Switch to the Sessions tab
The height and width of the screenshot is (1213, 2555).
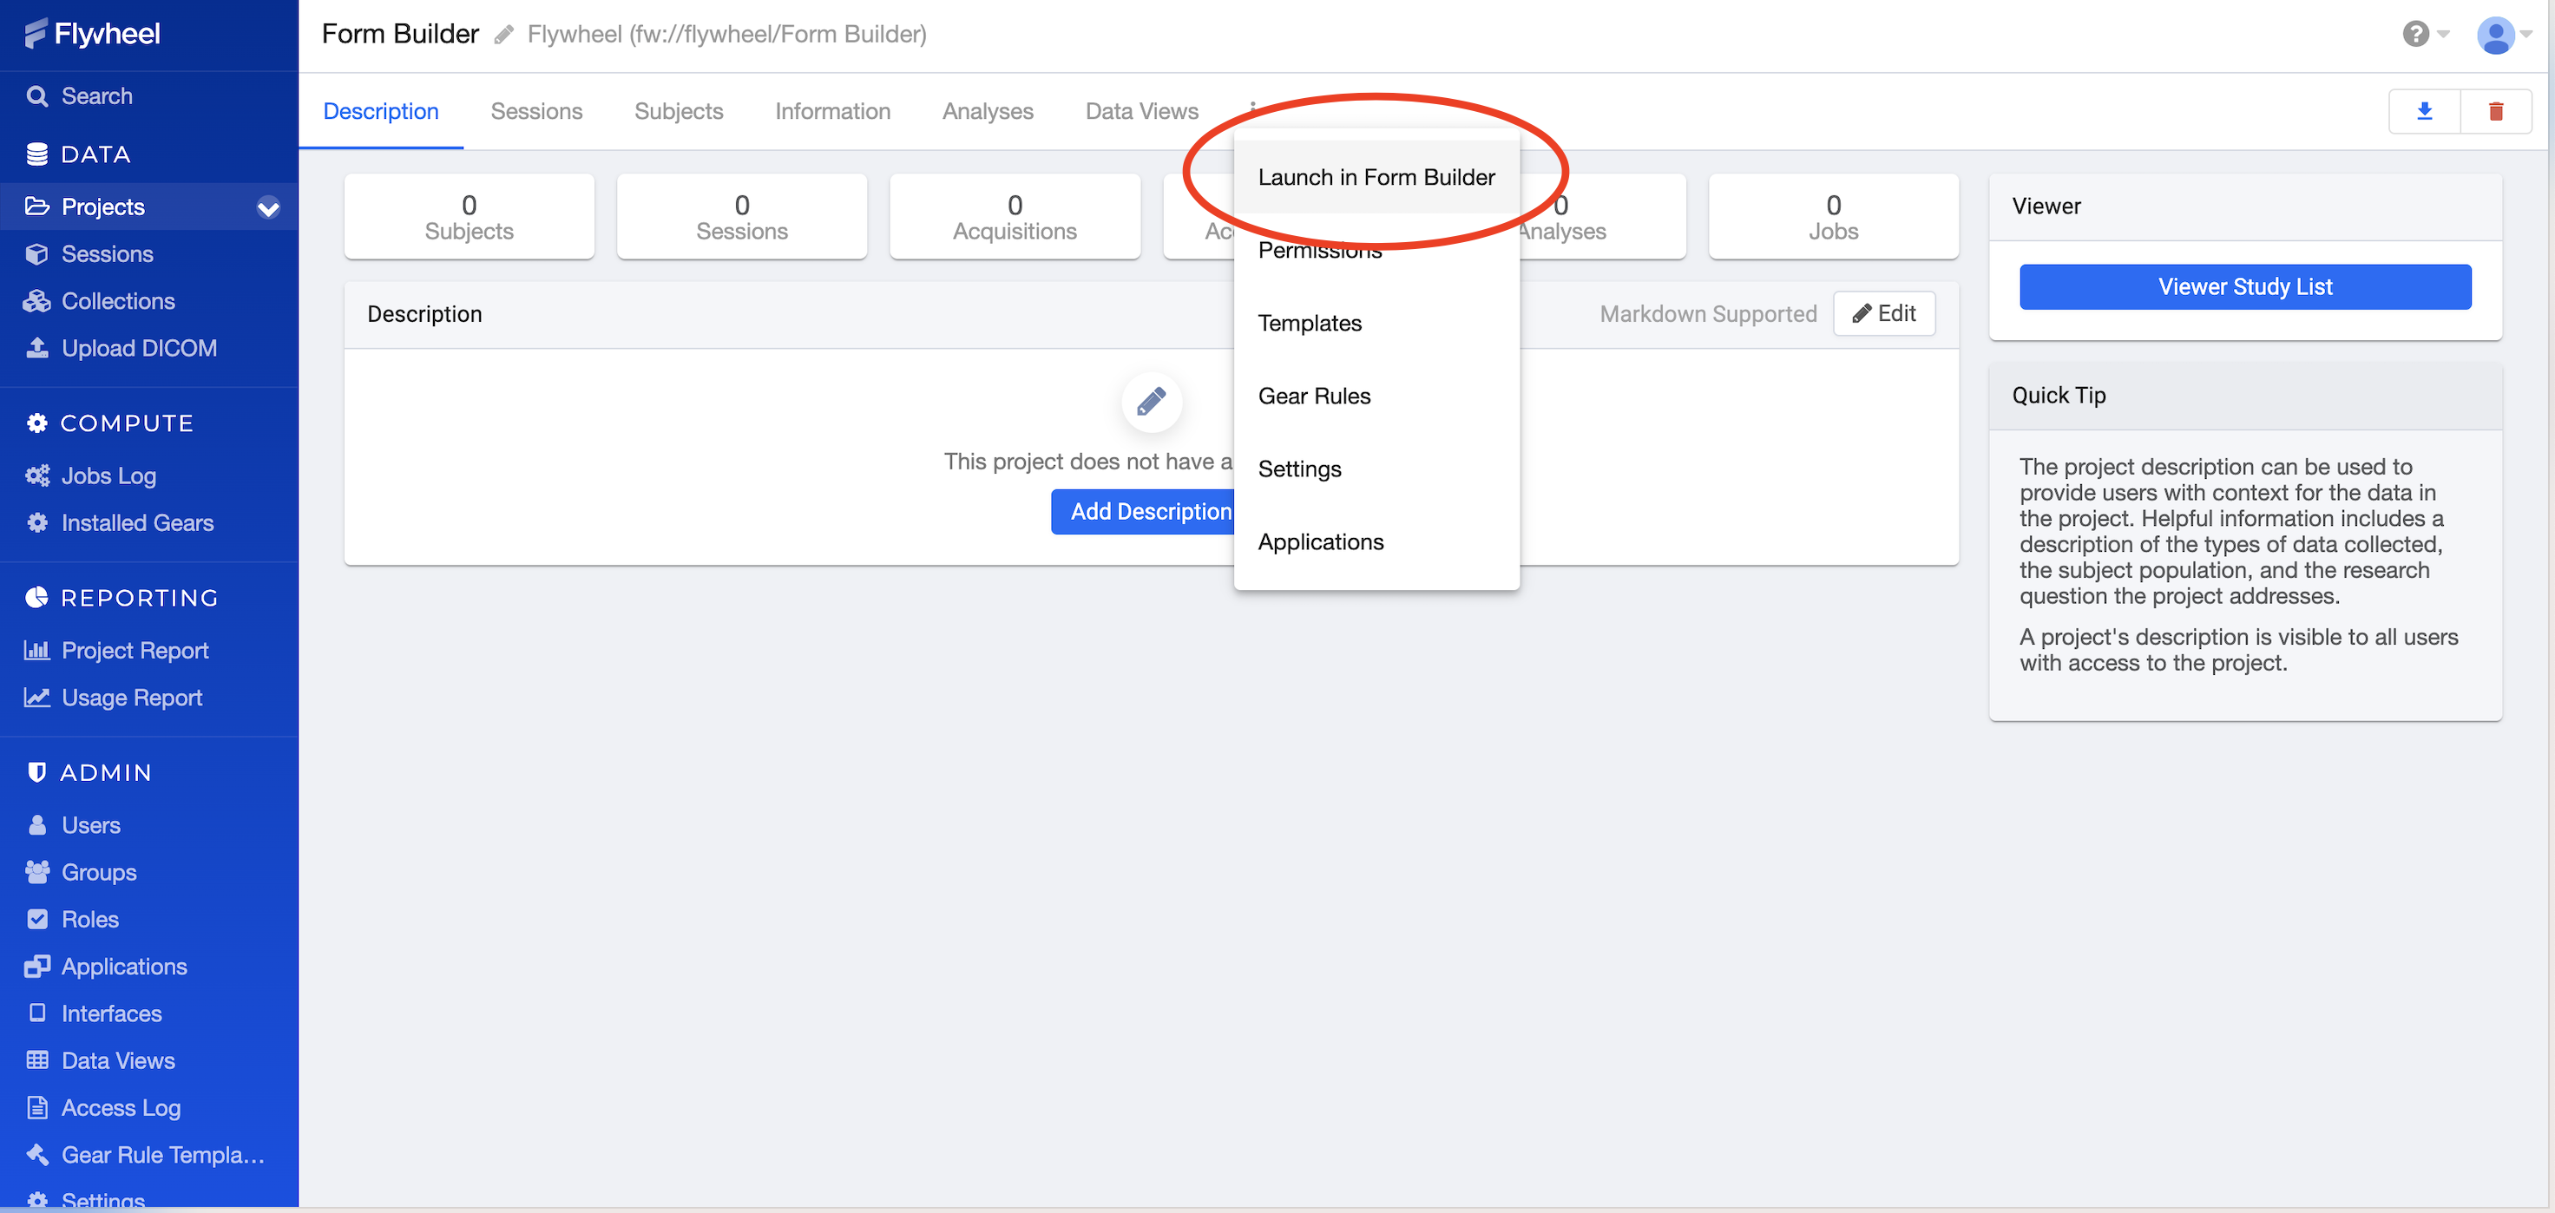[536, 111]
